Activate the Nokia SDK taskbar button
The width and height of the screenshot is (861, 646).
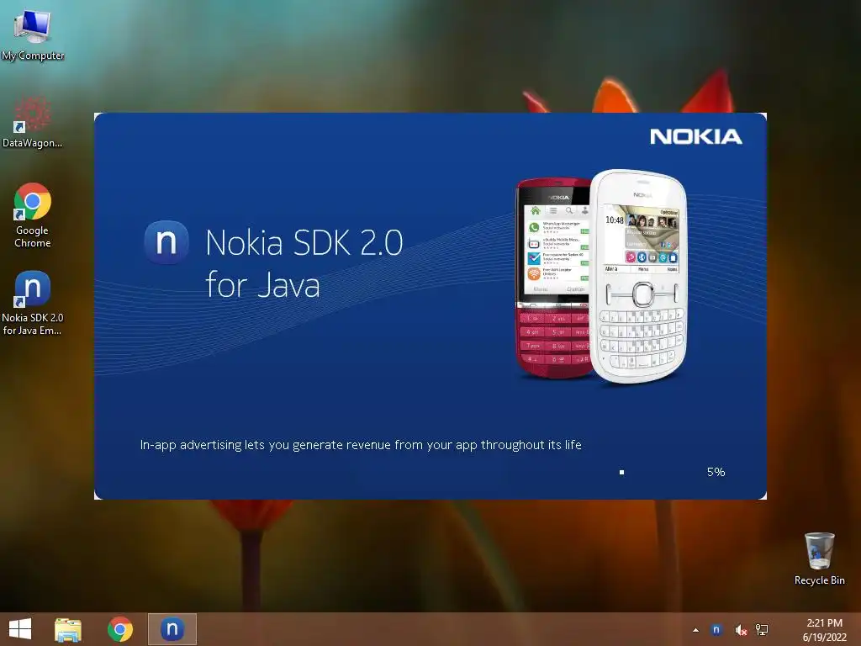(172, 629)
